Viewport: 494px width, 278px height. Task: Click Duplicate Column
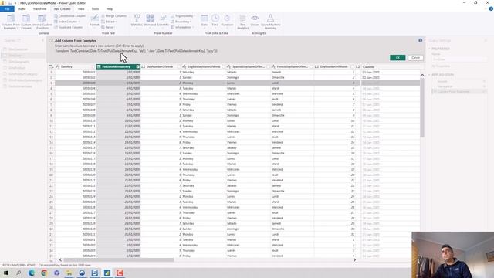point(69,28)
